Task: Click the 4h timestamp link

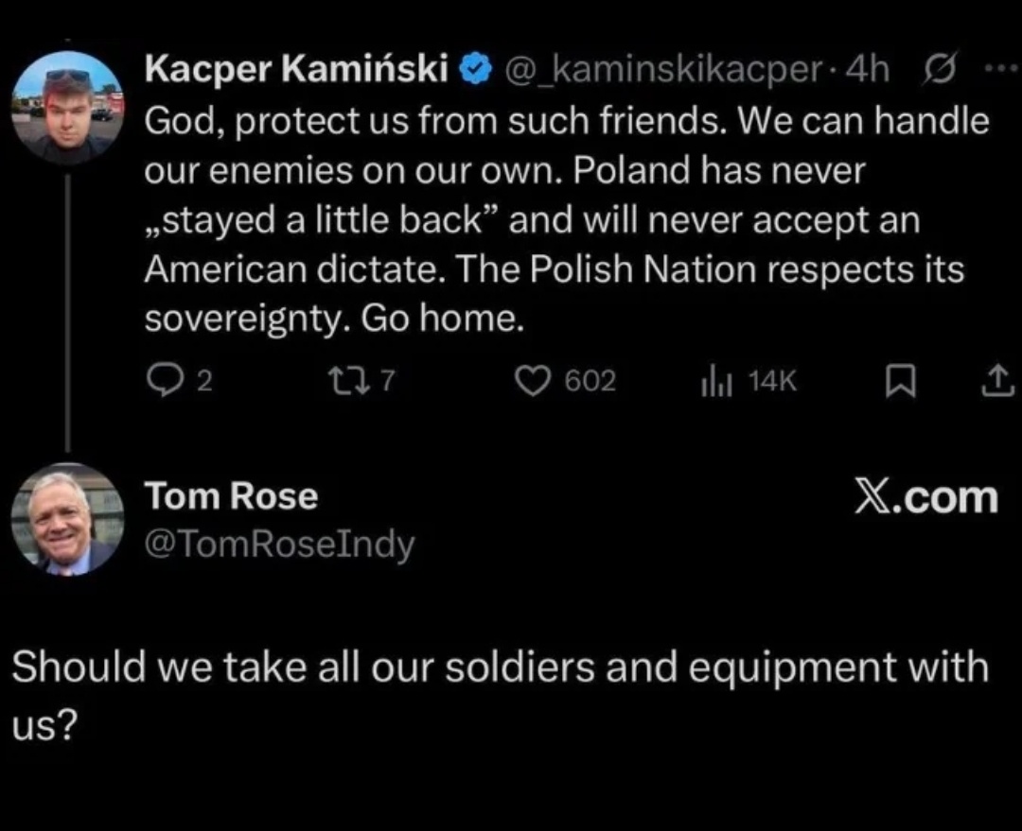Action: point(869,69)
